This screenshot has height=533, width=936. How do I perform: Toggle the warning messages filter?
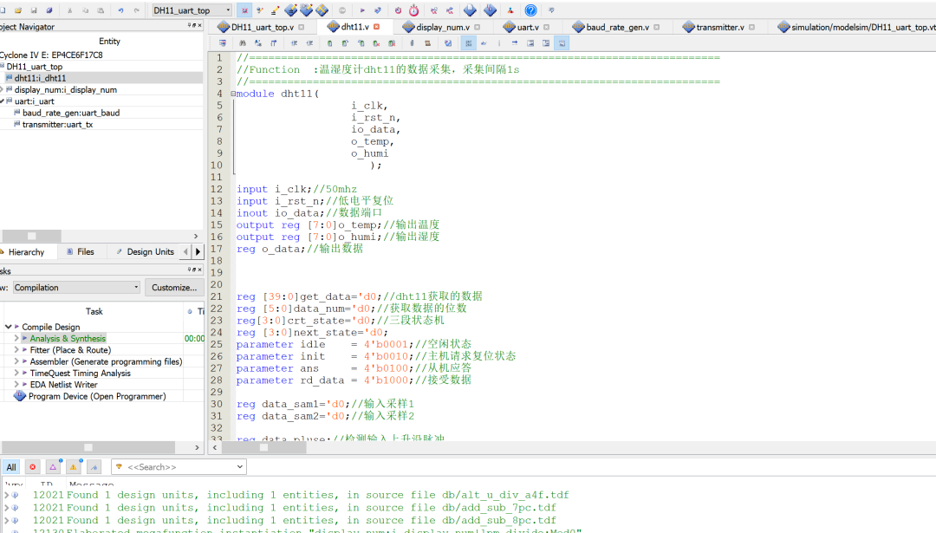74,467
